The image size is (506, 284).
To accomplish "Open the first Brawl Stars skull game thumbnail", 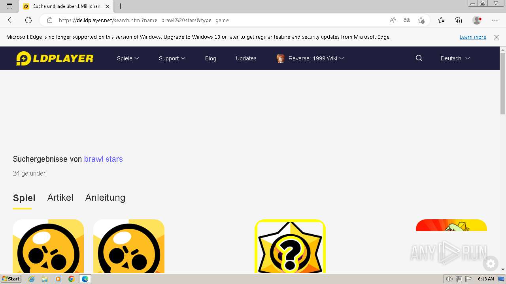I will point(48,246).
